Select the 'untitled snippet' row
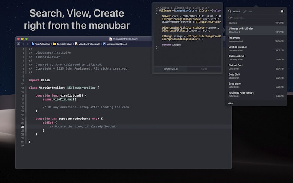The width and height of the screenshot is (293, 183). 256,48
